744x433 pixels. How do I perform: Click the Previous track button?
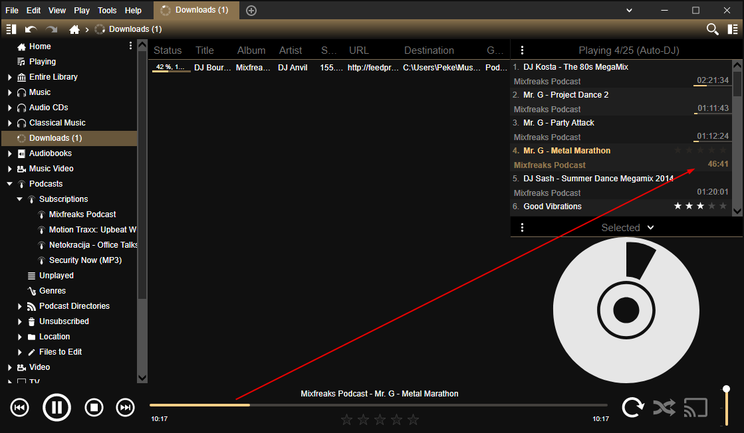[20, 407]
